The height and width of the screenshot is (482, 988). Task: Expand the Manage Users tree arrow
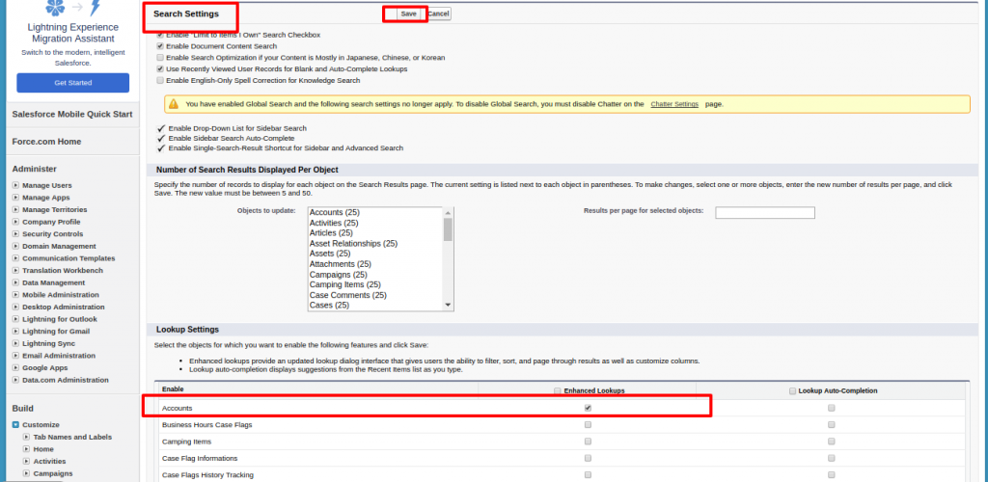(15, 185)
